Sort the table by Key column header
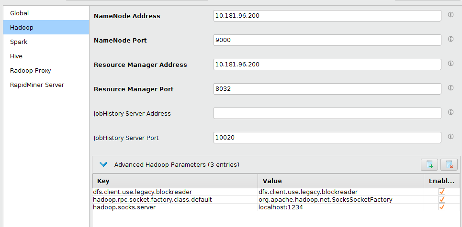 175,181
